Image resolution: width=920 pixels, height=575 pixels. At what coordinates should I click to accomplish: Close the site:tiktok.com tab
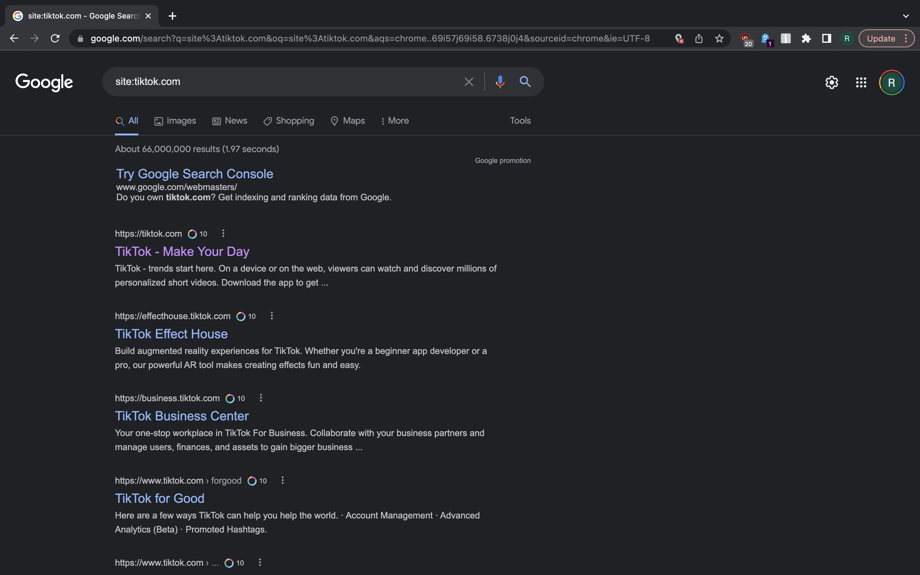[148, 16]
